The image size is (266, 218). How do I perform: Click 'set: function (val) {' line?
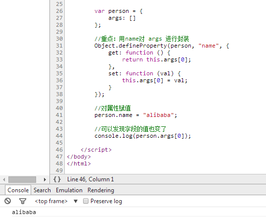point(144,73)
